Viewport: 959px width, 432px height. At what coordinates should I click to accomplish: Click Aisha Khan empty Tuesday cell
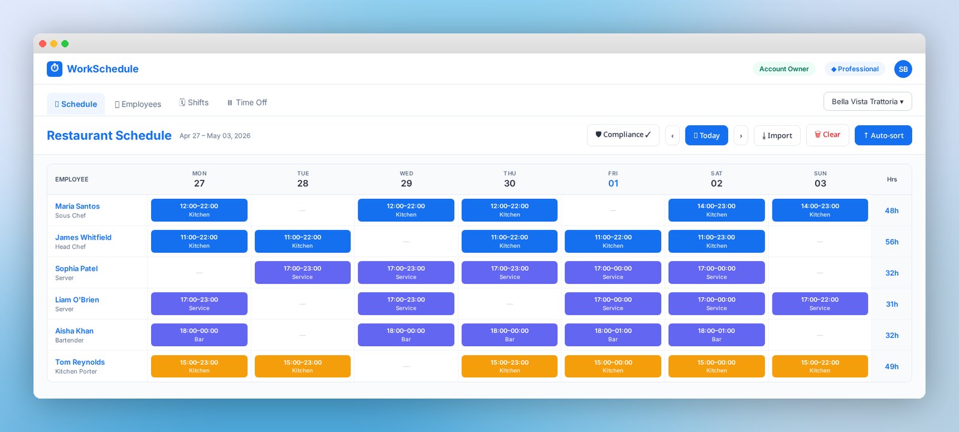click(303, 335)
